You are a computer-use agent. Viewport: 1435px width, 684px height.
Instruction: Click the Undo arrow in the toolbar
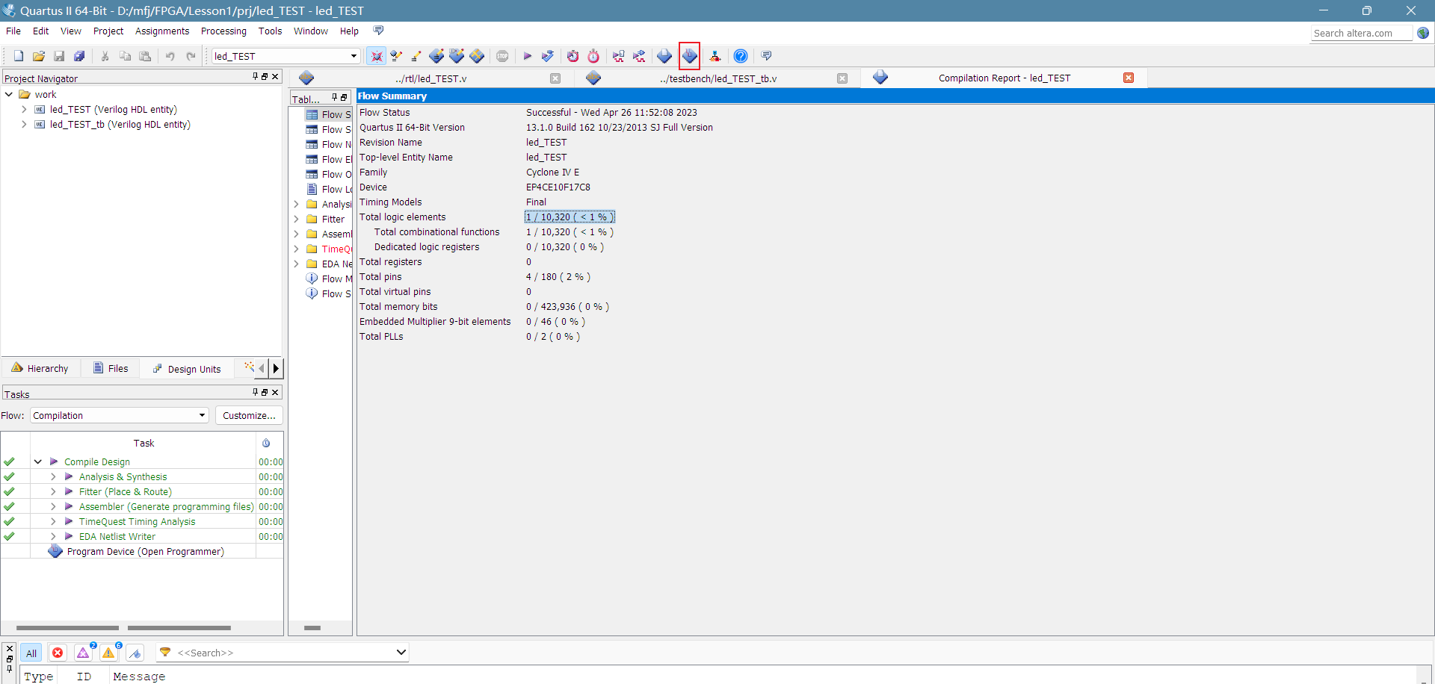(170, 56)
